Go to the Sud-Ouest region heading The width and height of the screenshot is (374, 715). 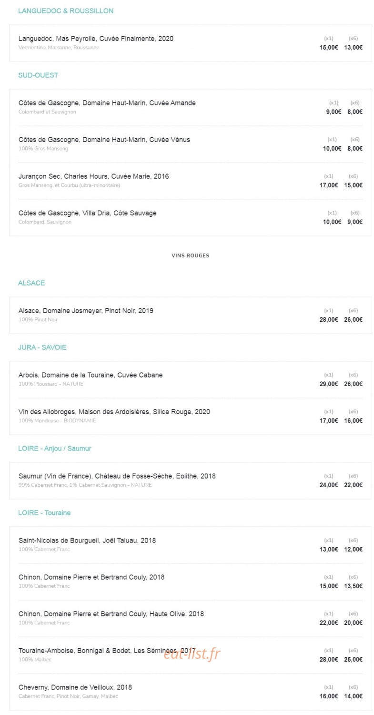click(38, 75)
